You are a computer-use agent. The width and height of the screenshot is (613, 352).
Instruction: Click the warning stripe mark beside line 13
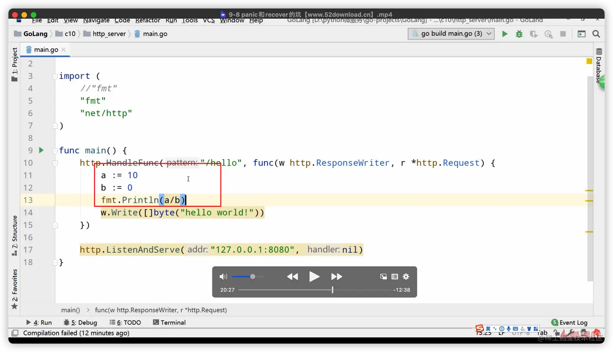point(589,201)
